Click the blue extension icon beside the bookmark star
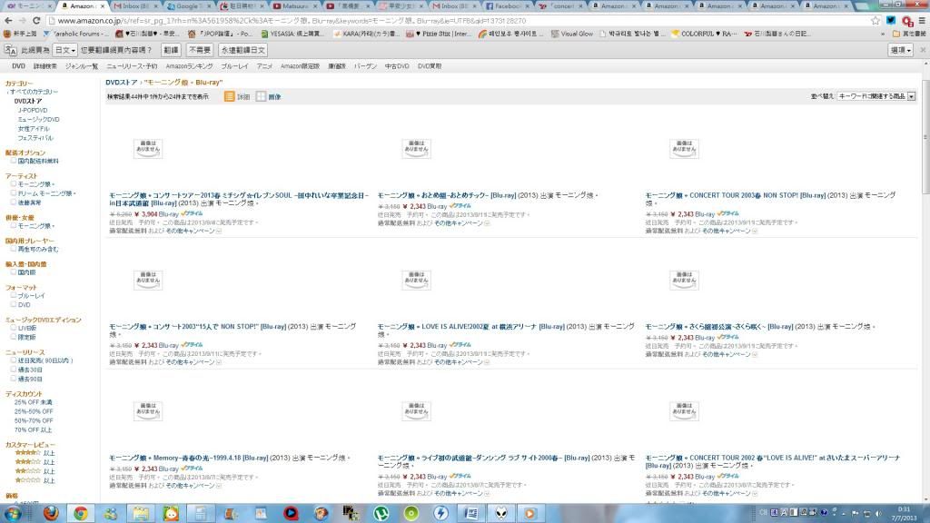930x523 pixels. point(891,20)
